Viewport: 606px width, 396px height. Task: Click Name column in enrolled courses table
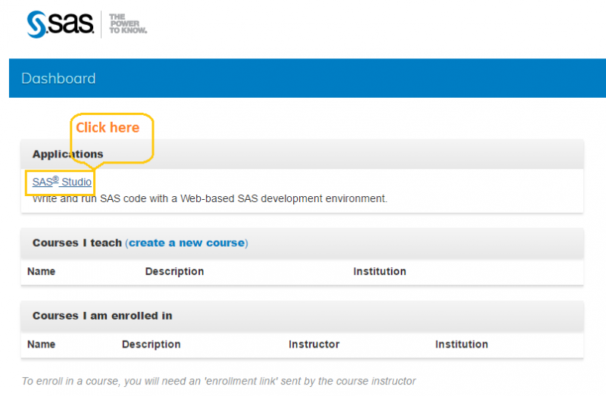click(41, 345)
